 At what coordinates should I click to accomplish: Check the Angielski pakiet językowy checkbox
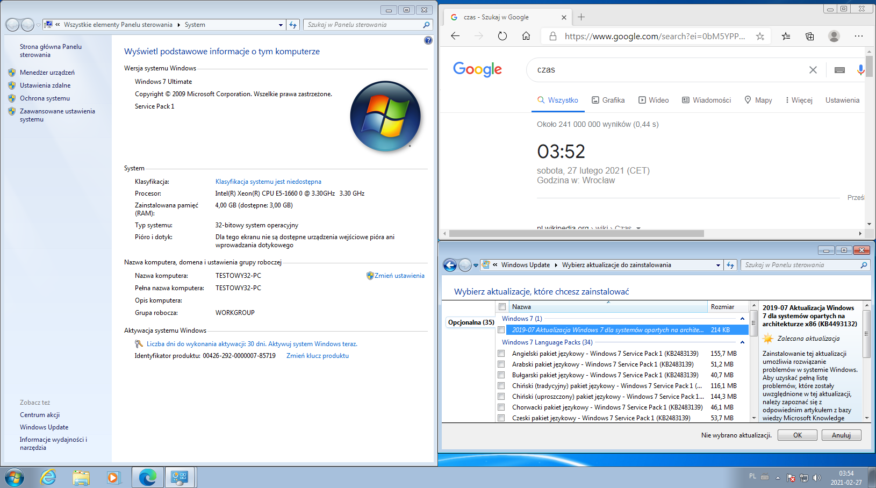pos(502,353)
